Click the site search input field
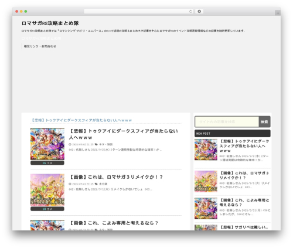293x248 pixels. pos(227,121)
